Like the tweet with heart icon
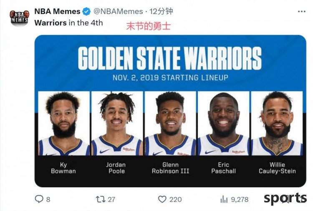Viewport: 313px width, 211px height. coord(162,199)
